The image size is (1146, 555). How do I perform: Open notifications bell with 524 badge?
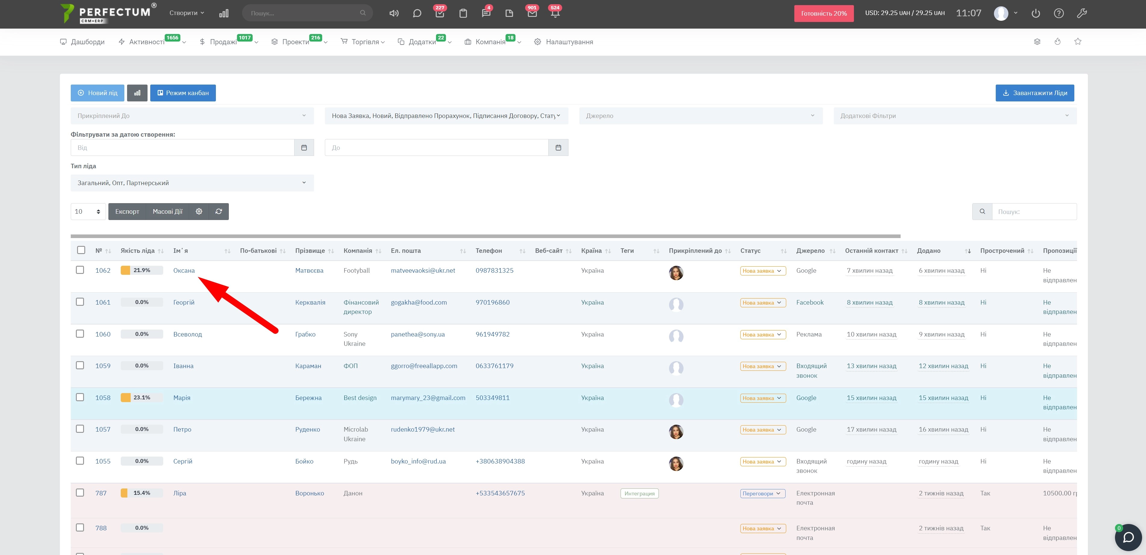(x=555, y=13)
